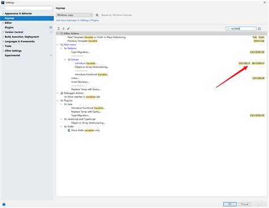Viewport: 269px width, 208px height.
Task: Click the Plugins update badge icon
Action: tap(51, 27)
